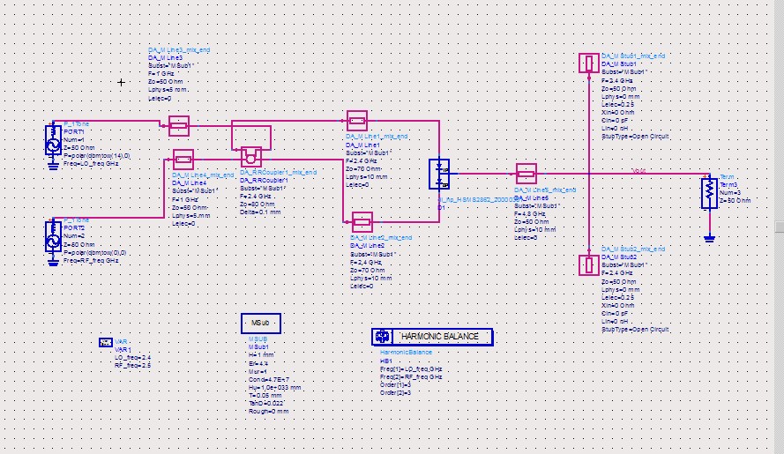Select the Term3 resistor termination symbol
The height and width of the screenshot is (454, 784).
coord(709,193)
